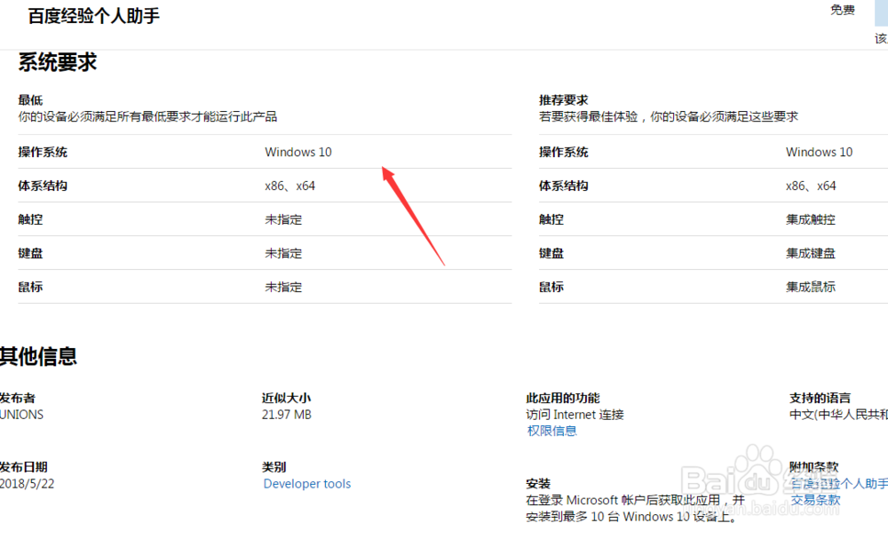Image resolution: width=888 pixels, height=539 pixels.
Task: Click the release date 2018/5/22
Action: [27, 484]
